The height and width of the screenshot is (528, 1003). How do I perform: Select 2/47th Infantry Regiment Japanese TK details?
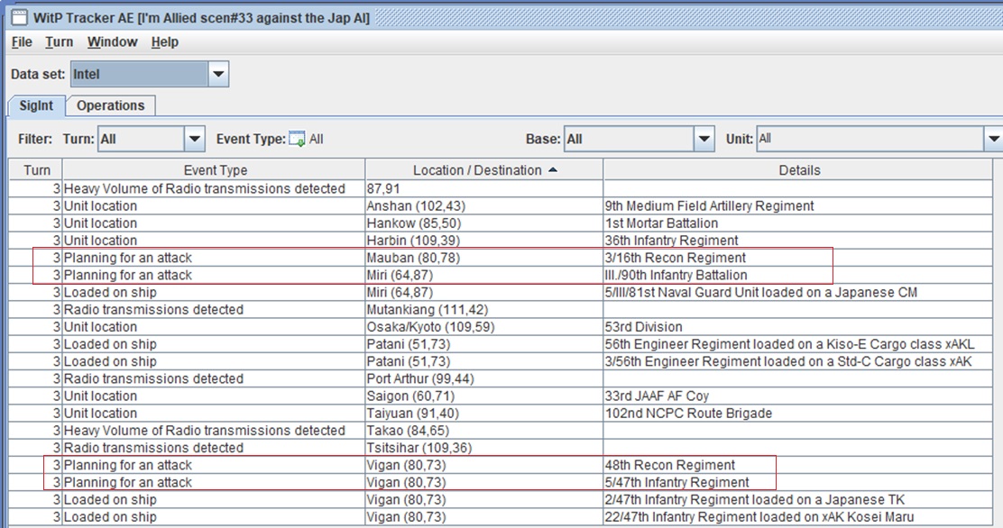[798, 499]
